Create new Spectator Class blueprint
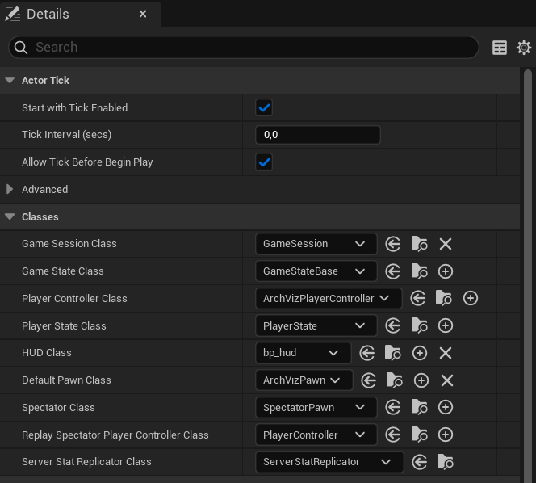The width and height of the screenshot is (536, 483). click(x=446, y=407)
